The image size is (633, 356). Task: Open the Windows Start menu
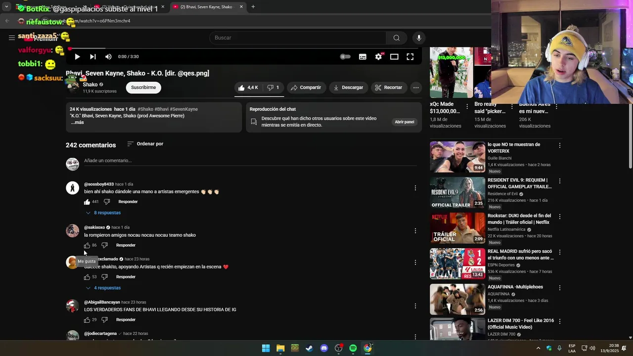(266, 348)
